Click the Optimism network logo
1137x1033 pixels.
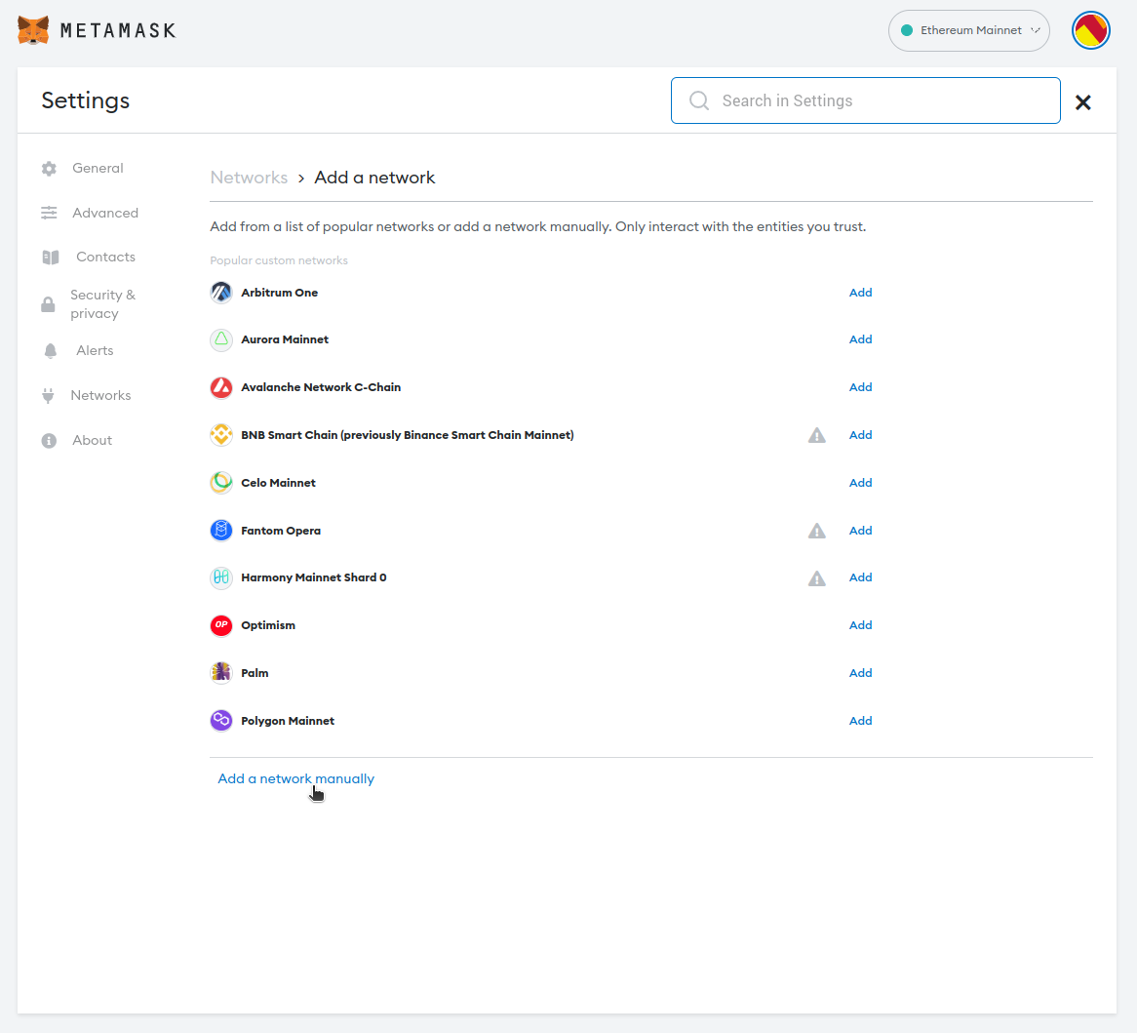(221, 625)
